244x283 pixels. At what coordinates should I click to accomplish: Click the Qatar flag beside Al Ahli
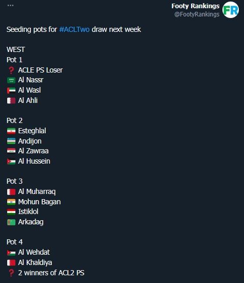click(11, 101)
